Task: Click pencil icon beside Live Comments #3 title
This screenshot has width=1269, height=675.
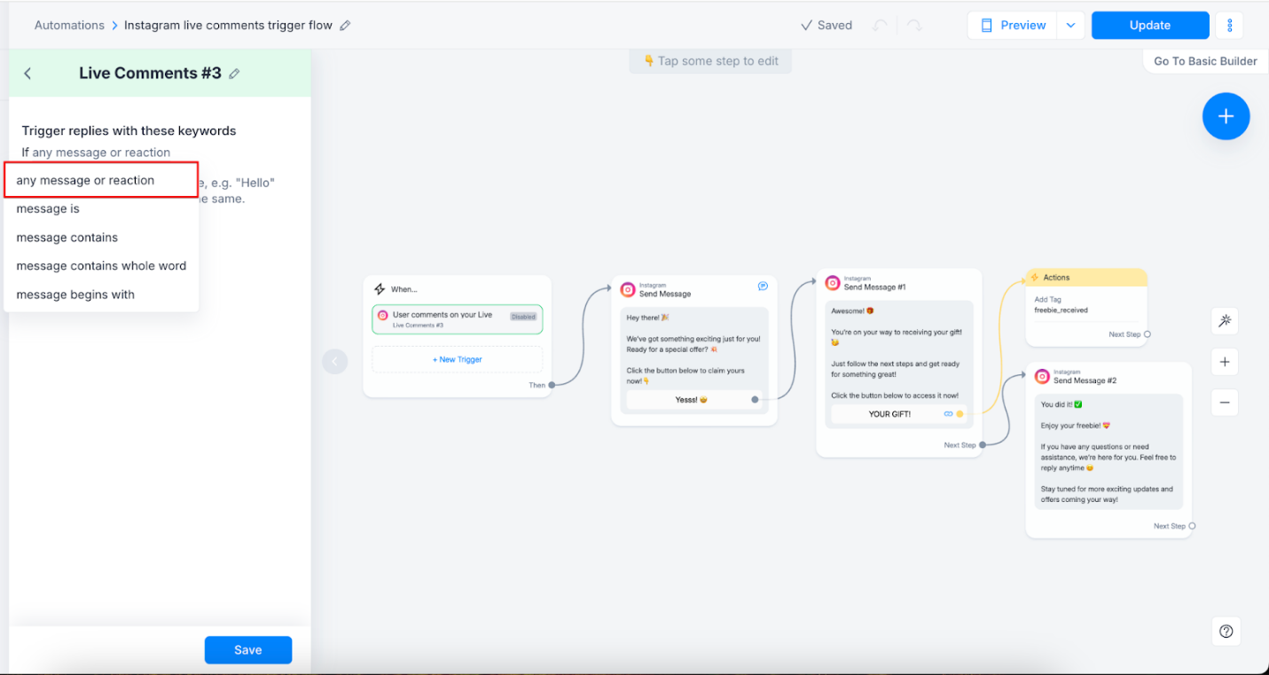Action: pyautogui.click(x=234, y=74)
